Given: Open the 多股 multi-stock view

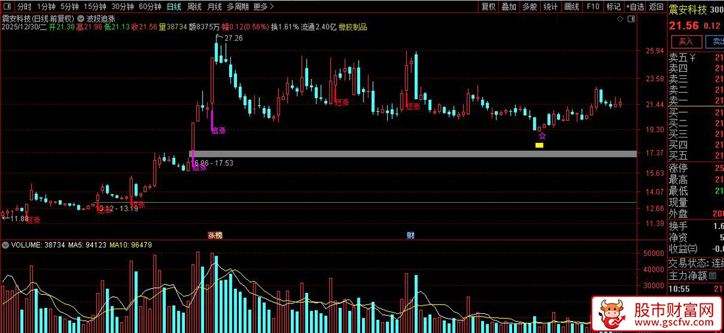Looking at the screenshot, I should pos(530,7).
